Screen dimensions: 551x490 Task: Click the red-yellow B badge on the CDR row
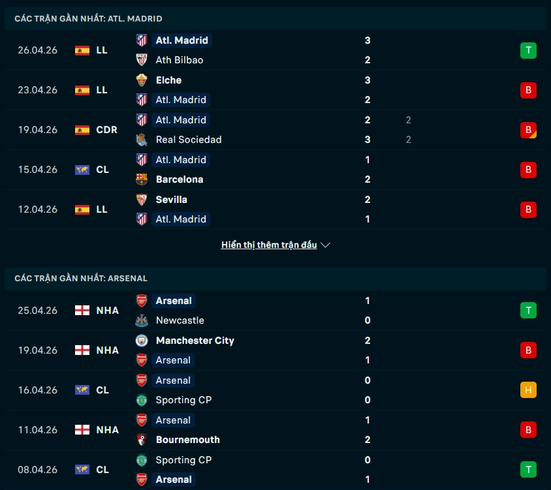528,130
